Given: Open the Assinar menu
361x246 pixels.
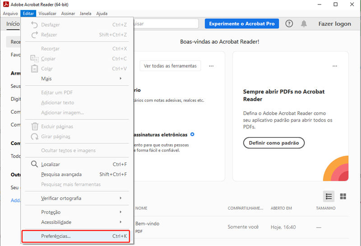Looking at the screenshot, I should (68, 14).
